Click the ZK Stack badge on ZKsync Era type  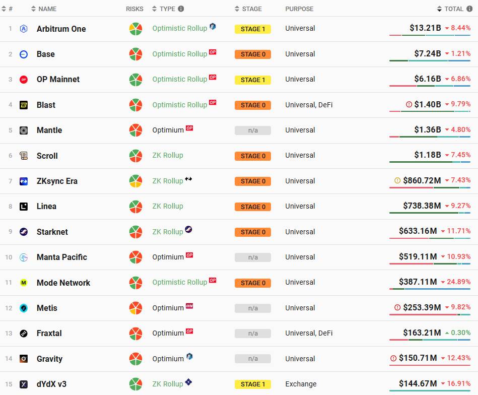(x=188, y=179)
